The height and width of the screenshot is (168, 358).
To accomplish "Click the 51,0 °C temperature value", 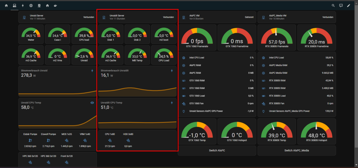I will point(107,107).
